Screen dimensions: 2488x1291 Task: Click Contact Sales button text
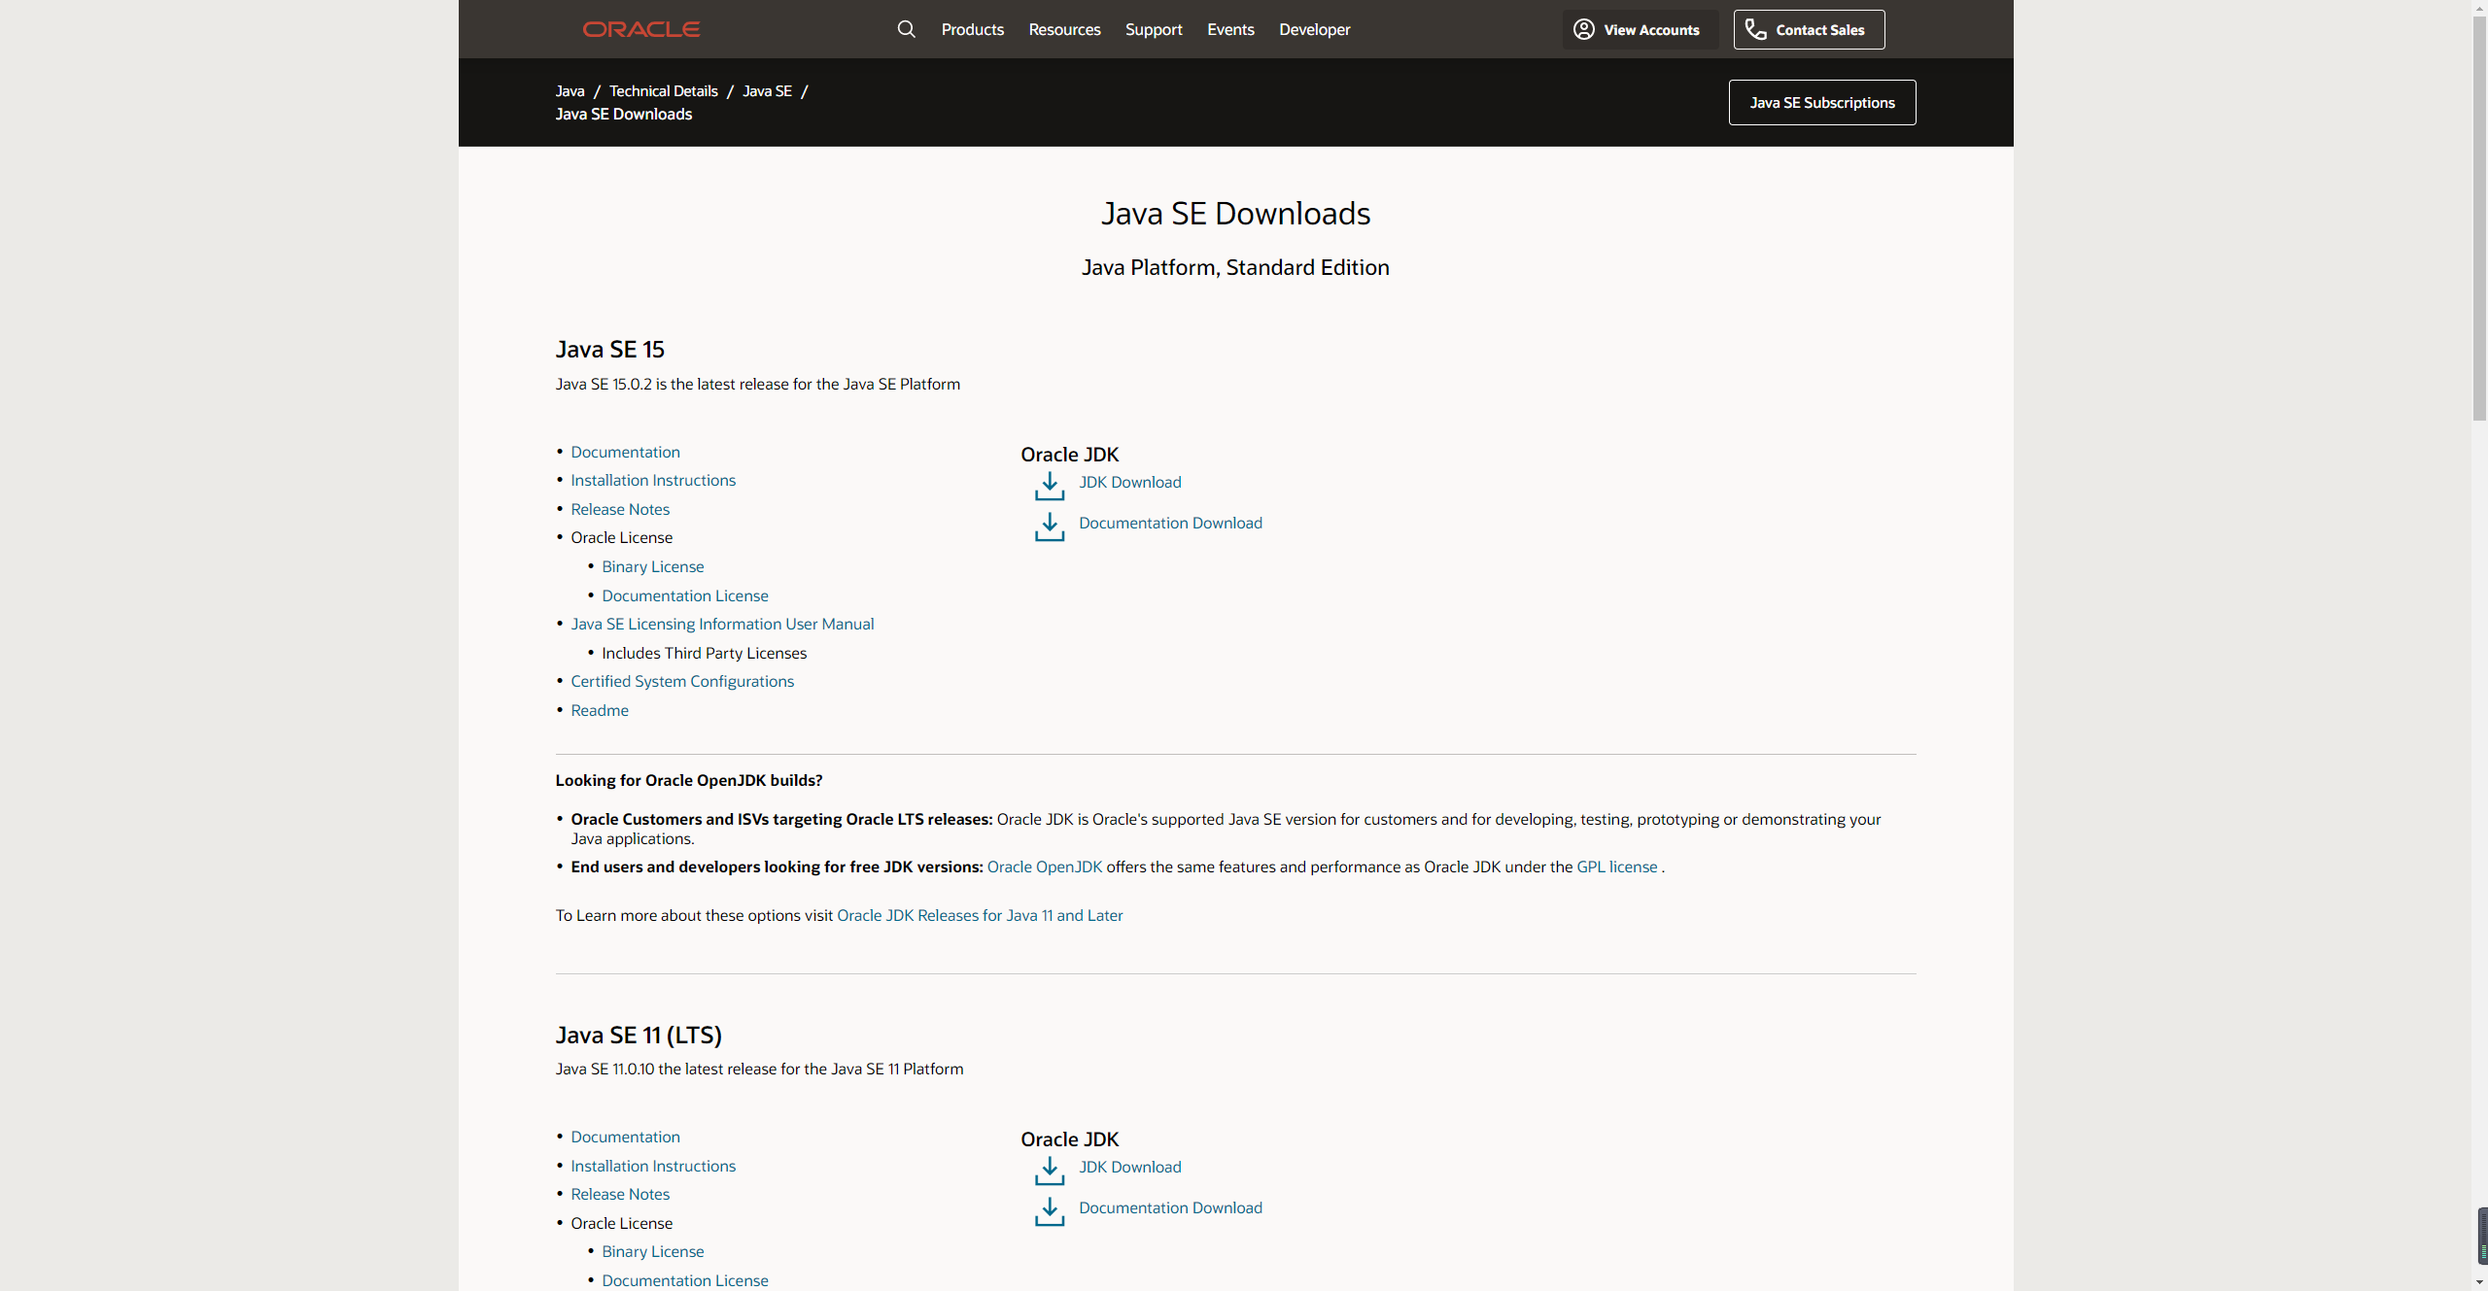coord(1819,30)
